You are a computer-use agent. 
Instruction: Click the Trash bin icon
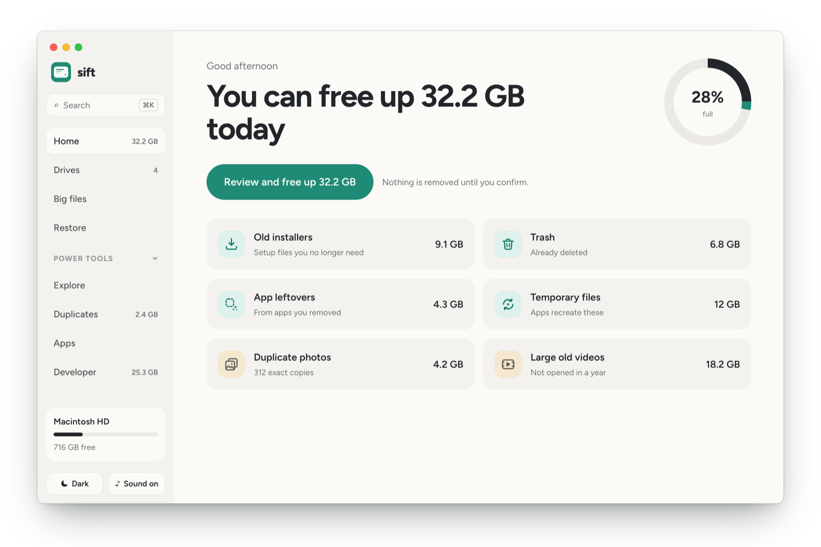pos(508,244)
